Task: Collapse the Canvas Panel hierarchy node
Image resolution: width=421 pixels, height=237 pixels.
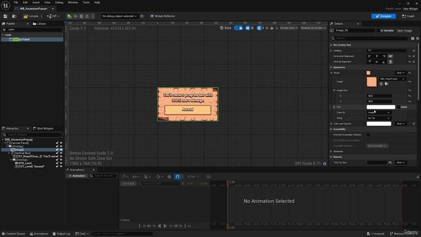Action: click(x=5, y=144)
